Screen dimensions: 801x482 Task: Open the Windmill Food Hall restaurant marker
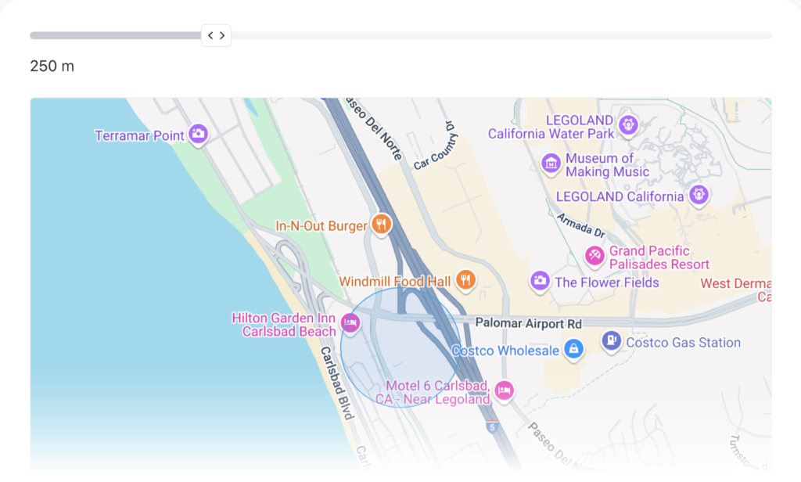465,280
